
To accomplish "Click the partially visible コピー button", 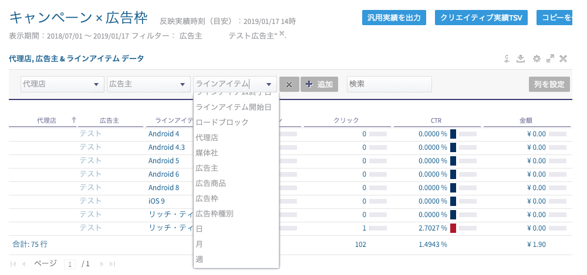I will (x=555, y=18).
